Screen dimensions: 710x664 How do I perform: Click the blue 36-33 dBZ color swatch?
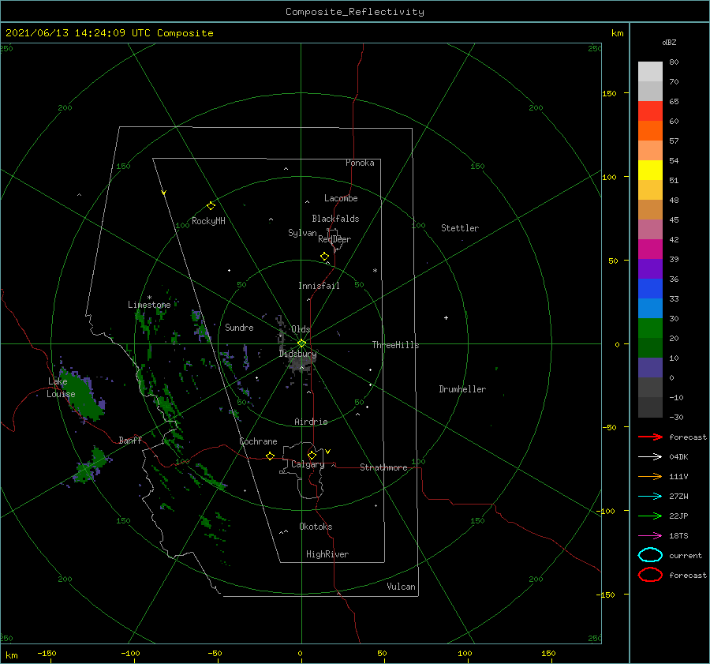point(650,289)
